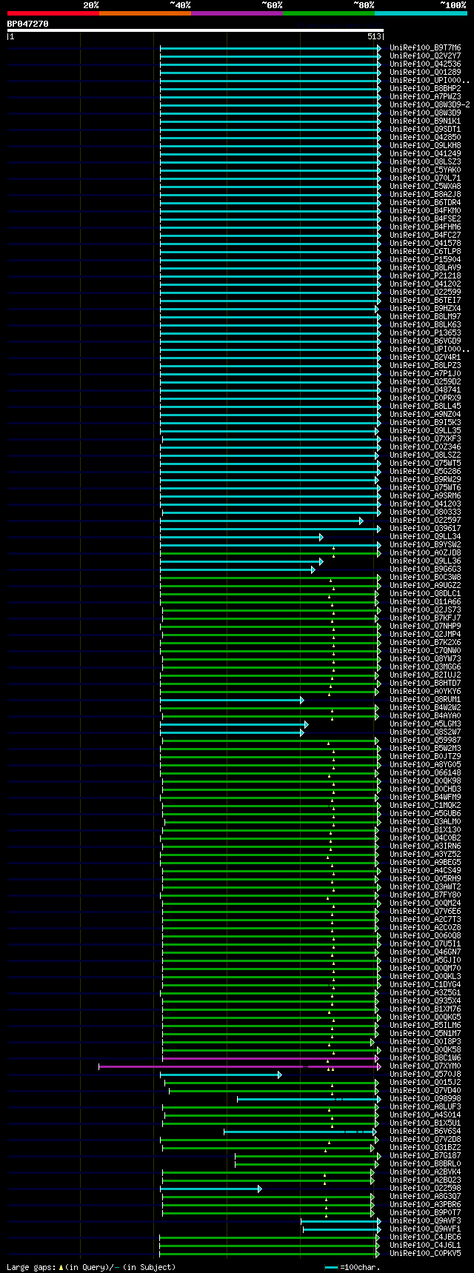Click the UniRef100_P15904 label

(425, 260)
